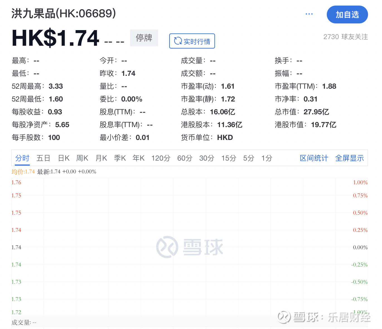Select the 分时 chart tab
382x329 pixels.
point(22,158)
